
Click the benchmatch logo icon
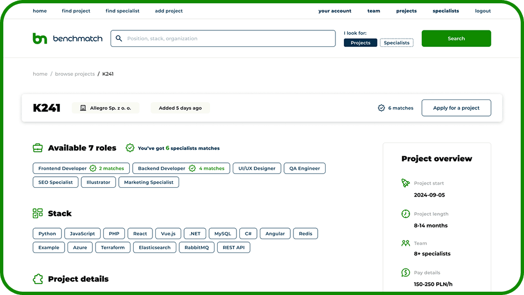point(40,39)
